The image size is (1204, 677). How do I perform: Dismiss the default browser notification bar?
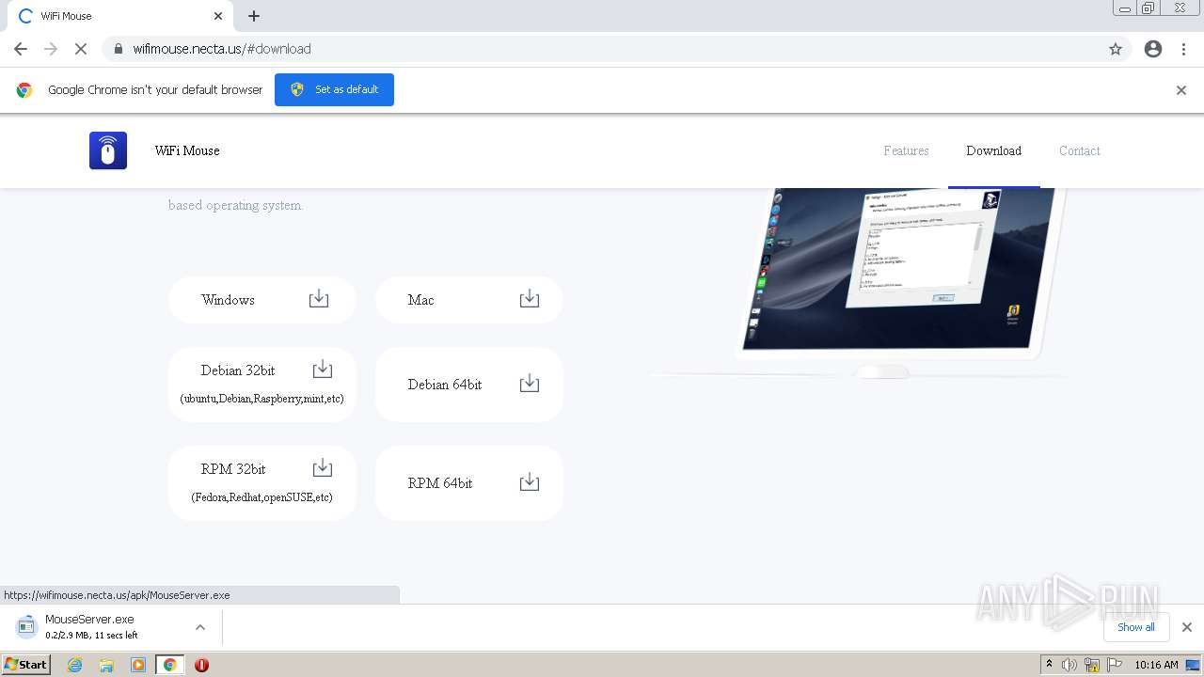(x=1181, y=90)
